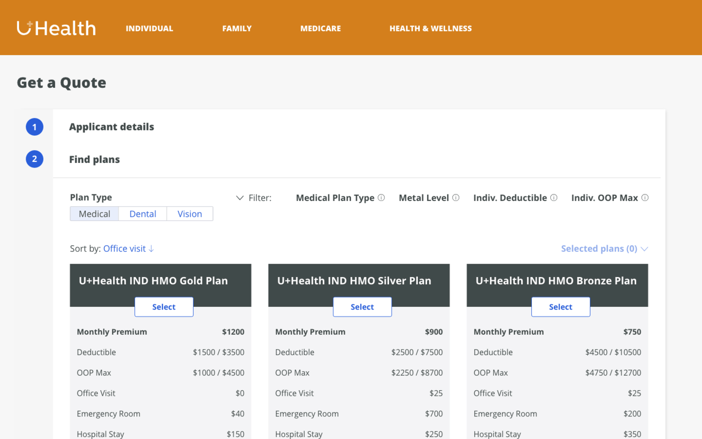Viewport: 702px width, 439px height.
Task: Click the U+Health logo
Action: coord(56,28)
